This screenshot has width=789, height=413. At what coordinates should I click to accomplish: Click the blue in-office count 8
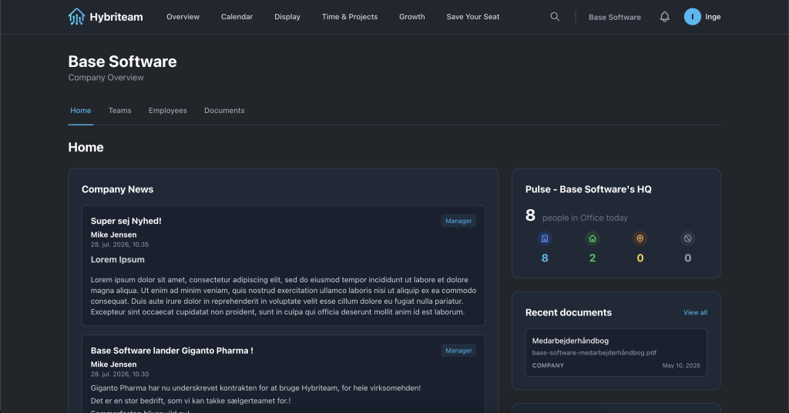[545, 258]
